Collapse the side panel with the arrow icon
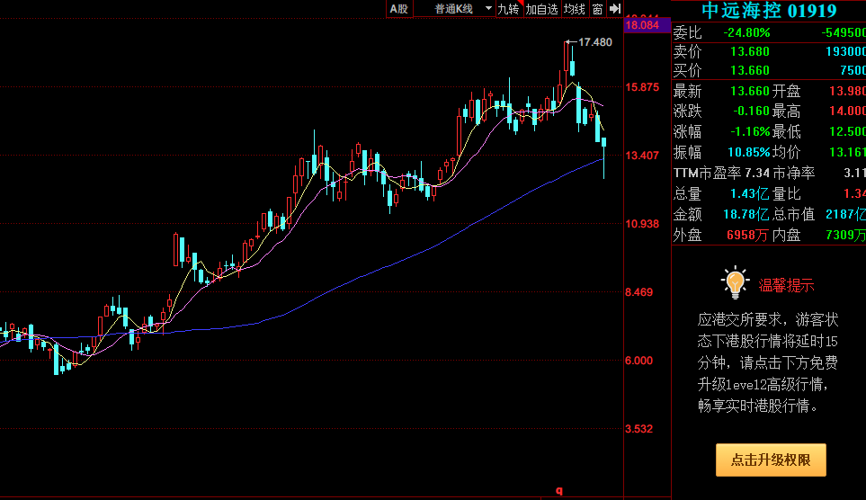The image size is (866, 500). pos(615,8)
